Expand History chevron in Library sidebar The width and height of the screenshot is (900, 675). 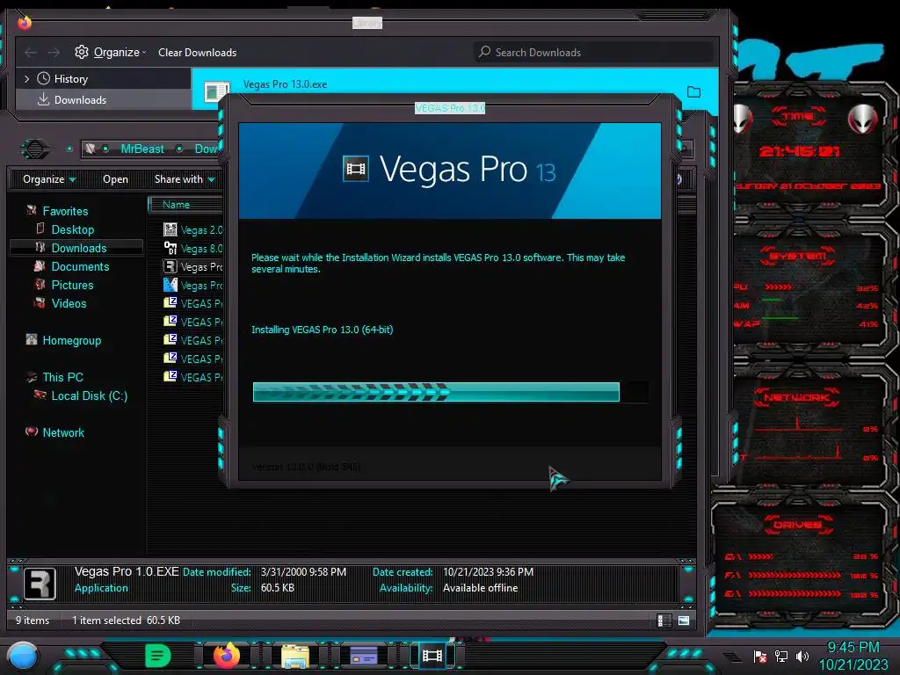(26, 78)
